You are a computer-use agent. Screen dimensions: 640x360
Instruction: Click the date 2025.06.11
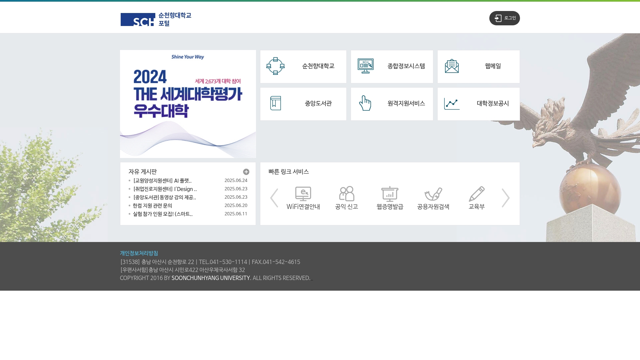click(236, 214)
